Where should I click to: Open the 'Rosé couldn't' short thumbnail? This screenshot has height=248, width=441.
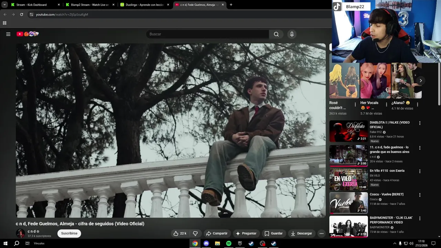pyautogui.click(x=344, y=81)
